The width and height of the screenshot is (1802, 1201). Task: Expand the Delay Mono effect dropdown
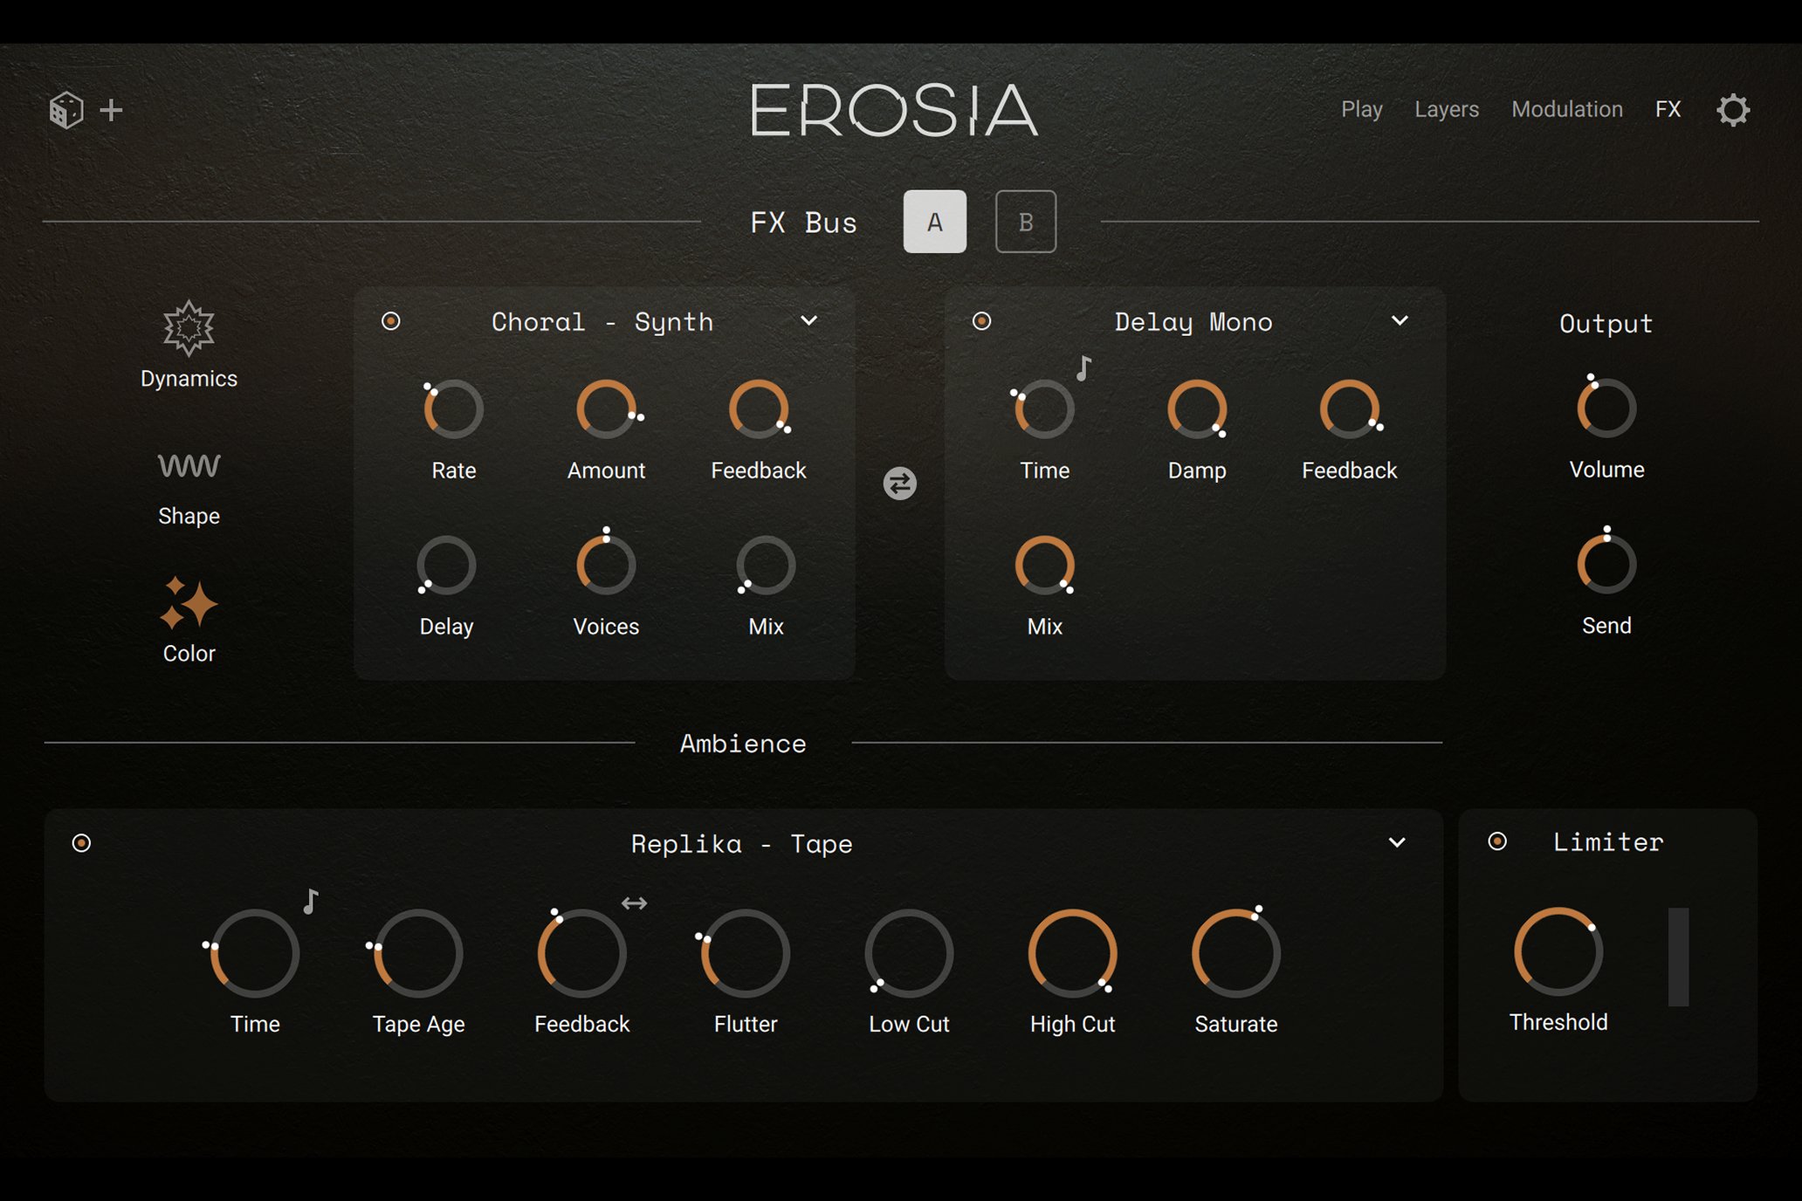tap(1400, 320)
